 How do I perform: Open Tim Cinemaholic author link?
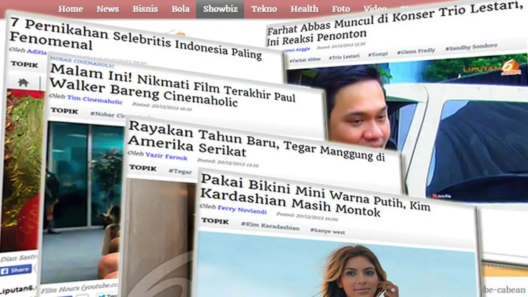94,99
